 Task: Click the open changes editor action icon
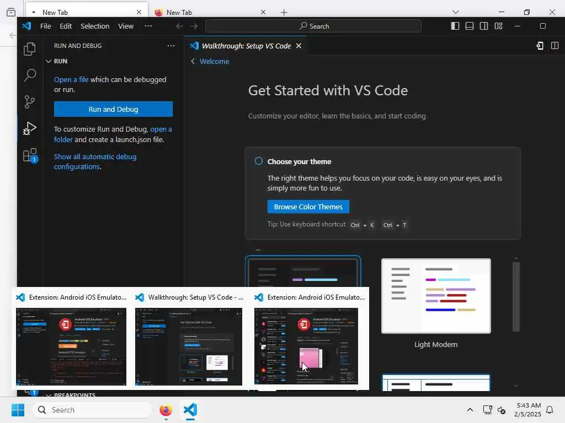coord(540,46)
